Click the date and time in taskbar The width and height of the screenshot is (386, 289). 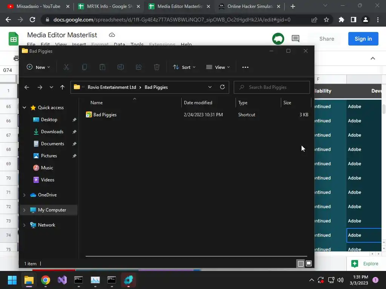coord(359,280)
